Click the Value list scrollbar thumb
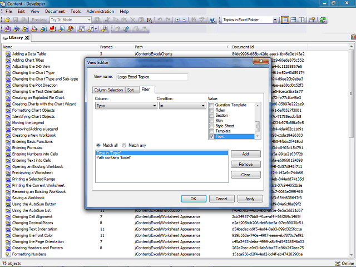The width and height of the screenshot is (356, 267). point(258,126)
